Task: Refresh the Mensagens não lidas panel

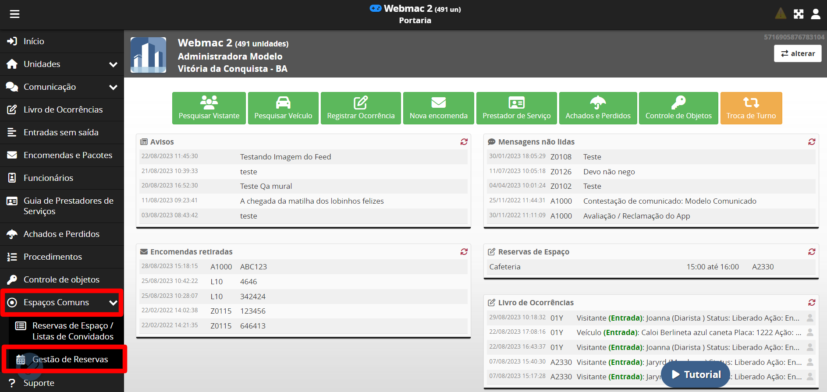Action: 812,142
